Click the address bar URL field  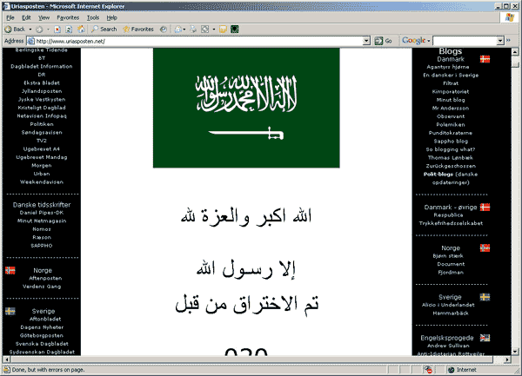(x=199, y=41)
